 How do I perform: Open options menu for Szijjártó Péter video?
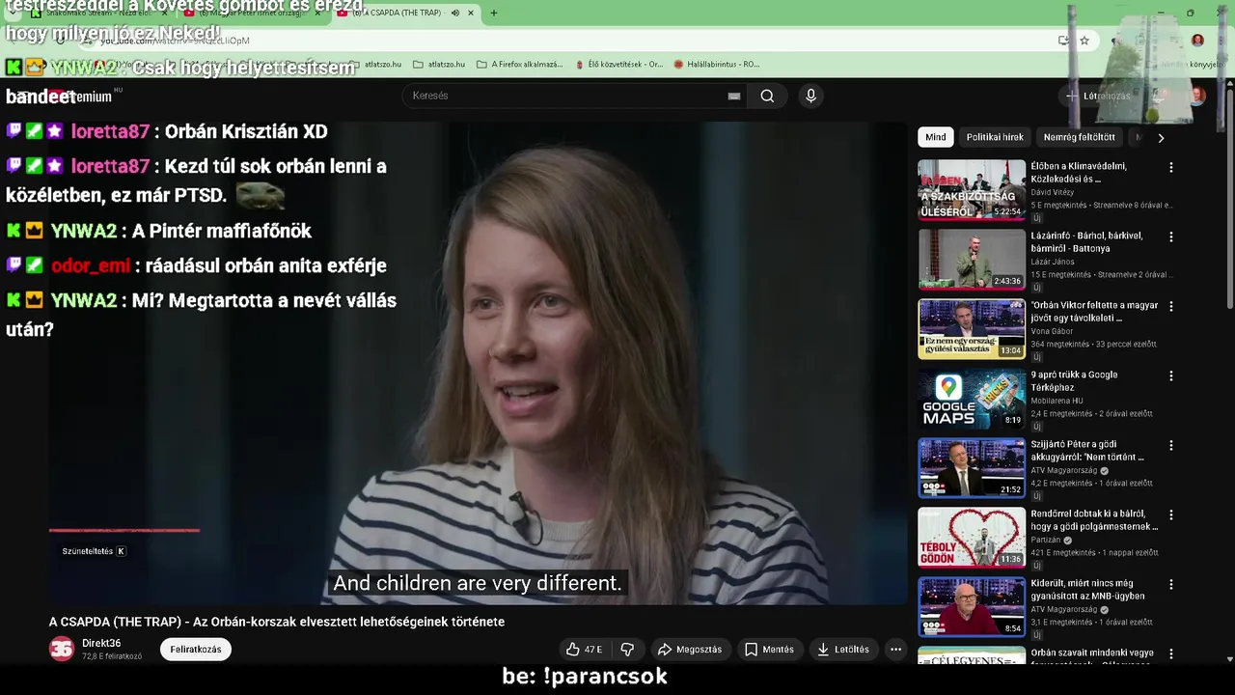[1171, 445]
